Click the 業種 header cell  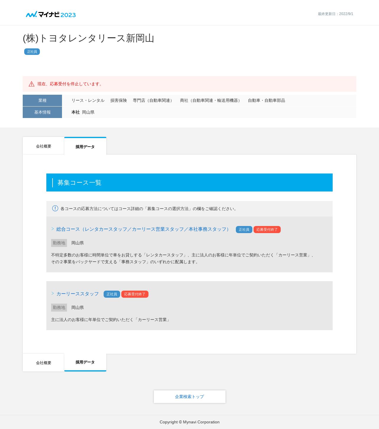(42, 100)
